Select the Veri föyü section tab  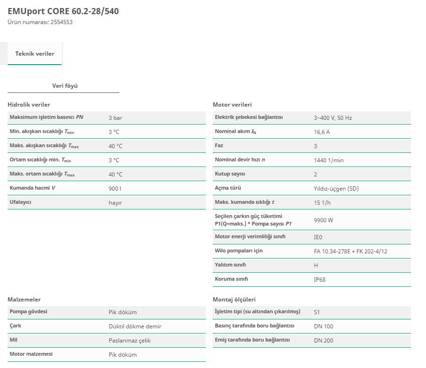[65, 86]
